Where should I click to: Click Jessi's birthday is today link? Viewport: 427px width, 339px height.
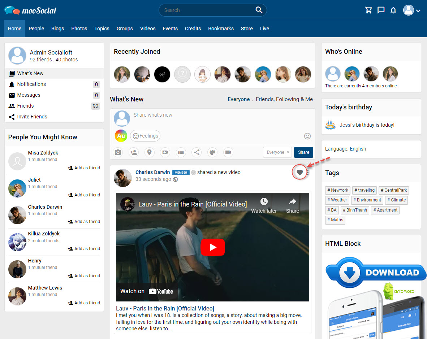point(367,125)
